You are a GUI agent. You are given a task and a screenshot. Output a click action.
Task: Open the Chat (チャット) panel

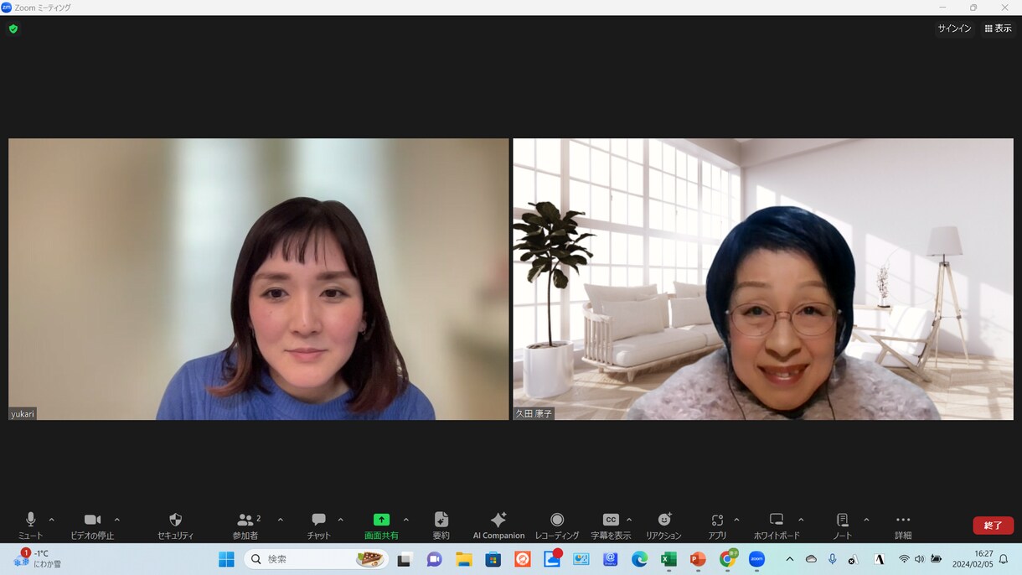pyautogui.click(x=318, y=526)
